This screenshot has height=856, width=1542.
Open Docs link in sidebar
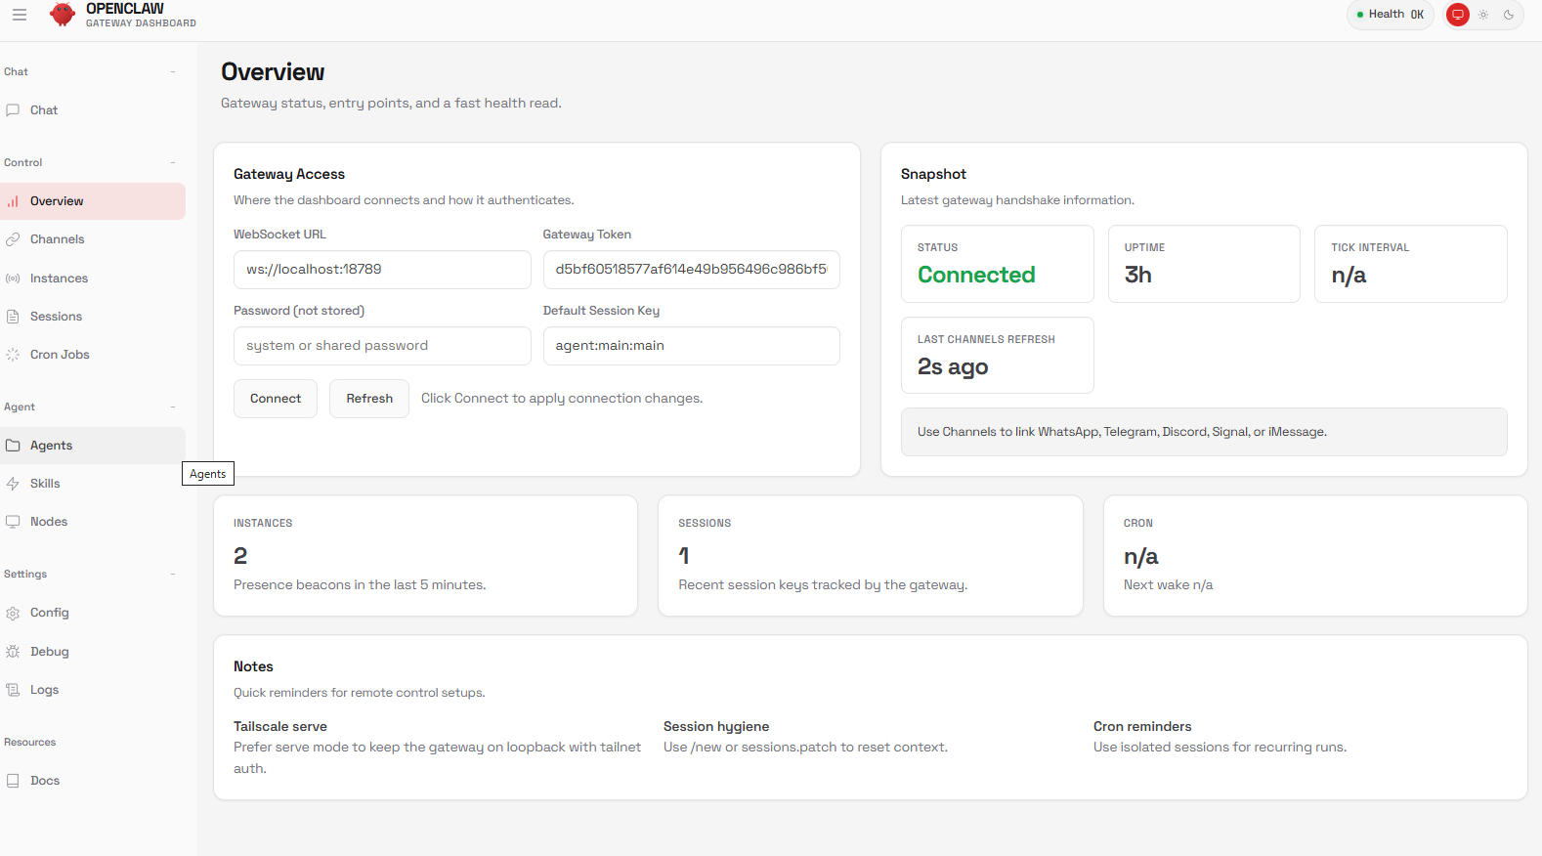pos(93,781)
